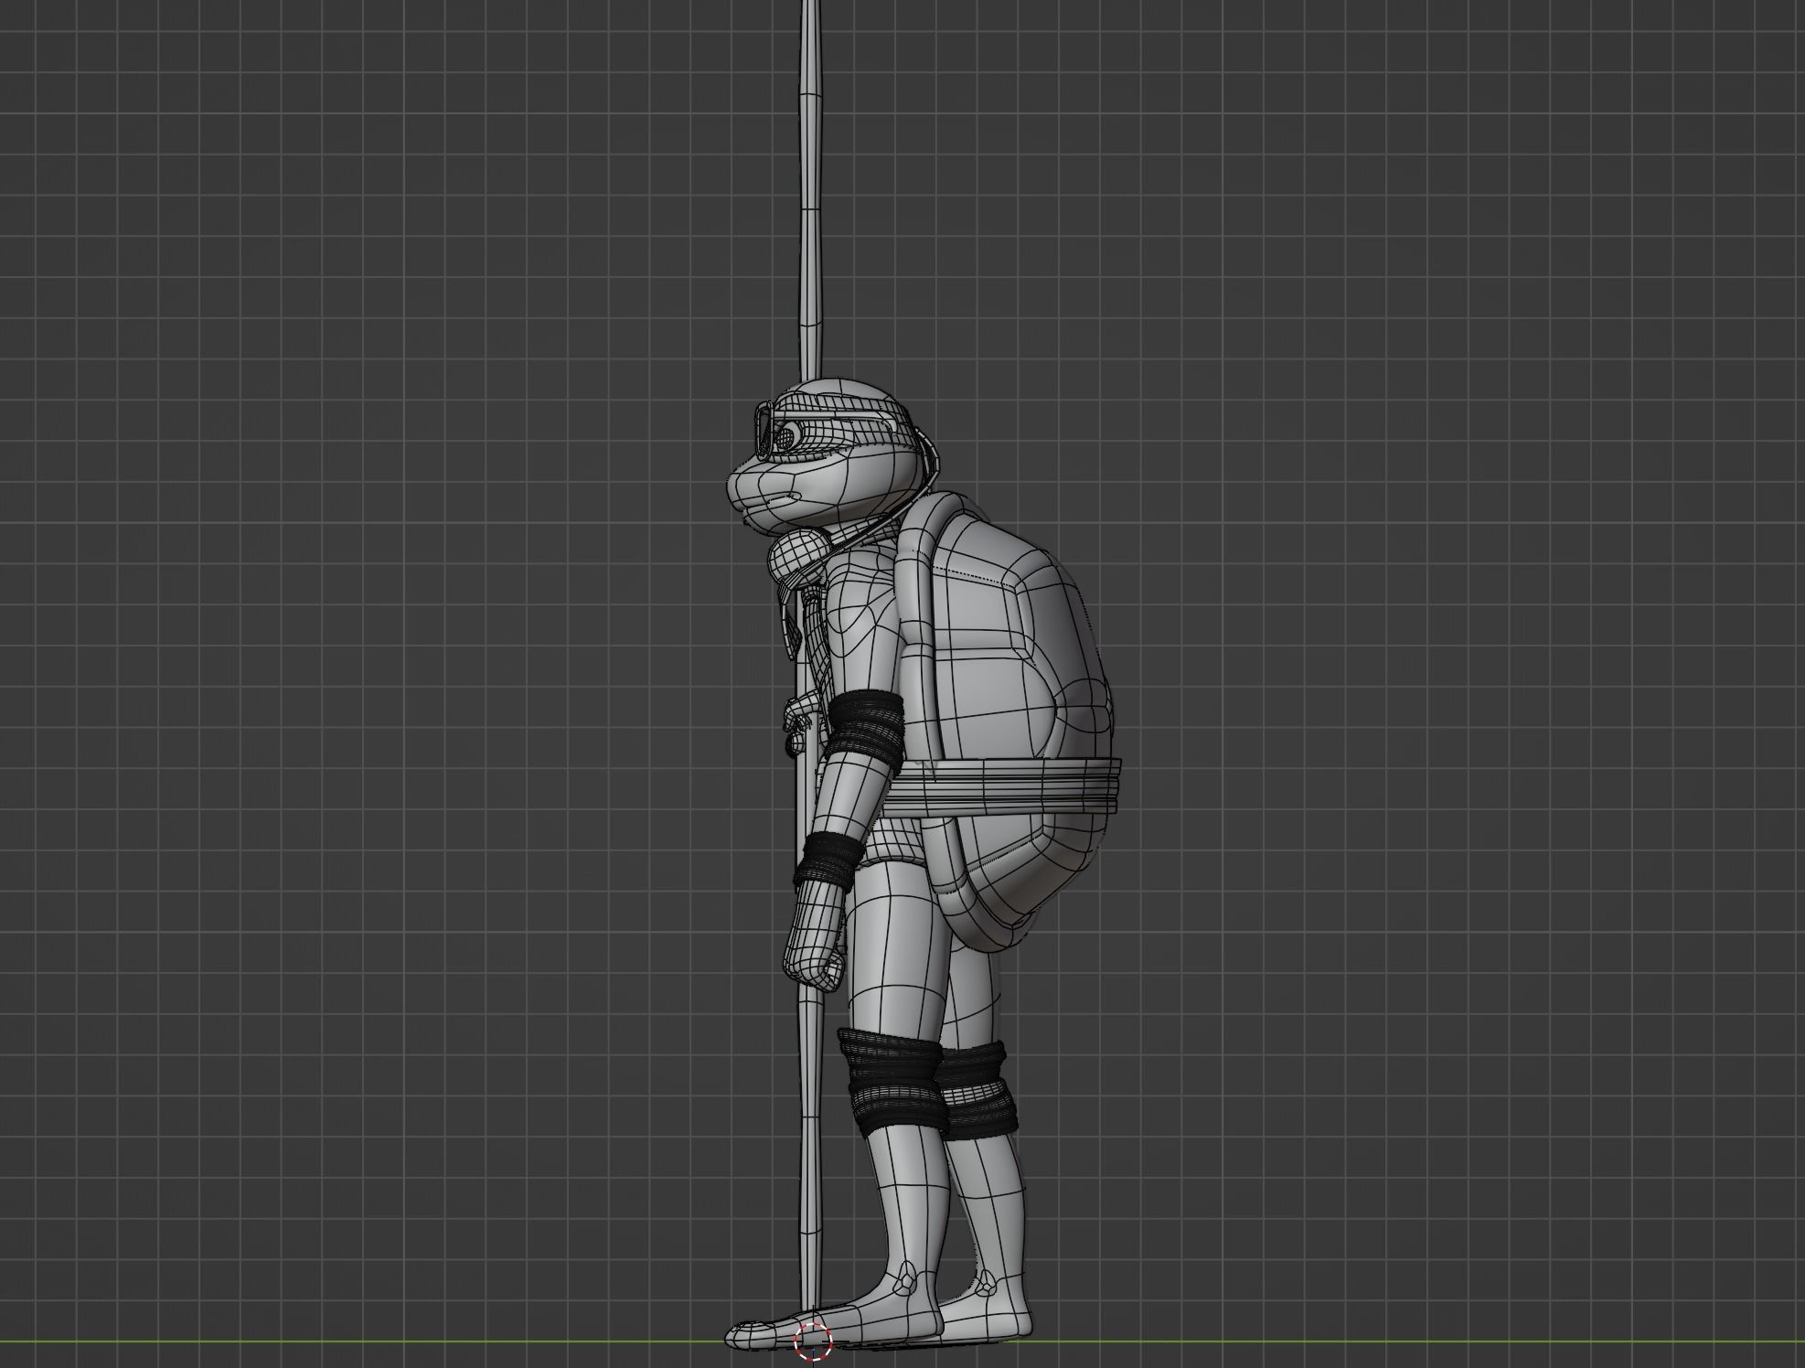This screenshot has height=1368, width=1805.
Task: Click the 3D cursor at the feet
Action: (x=812, y=1341)
